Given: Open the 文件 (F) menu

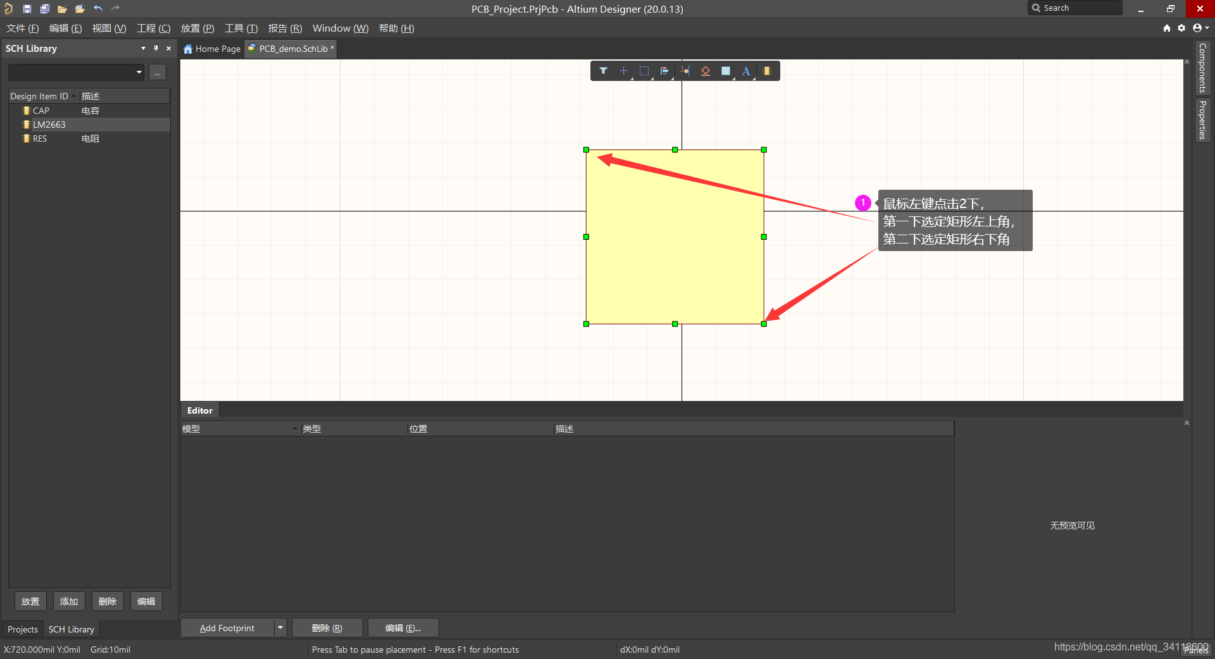Looking at the screenshot, I should click(x=23, y=28).
